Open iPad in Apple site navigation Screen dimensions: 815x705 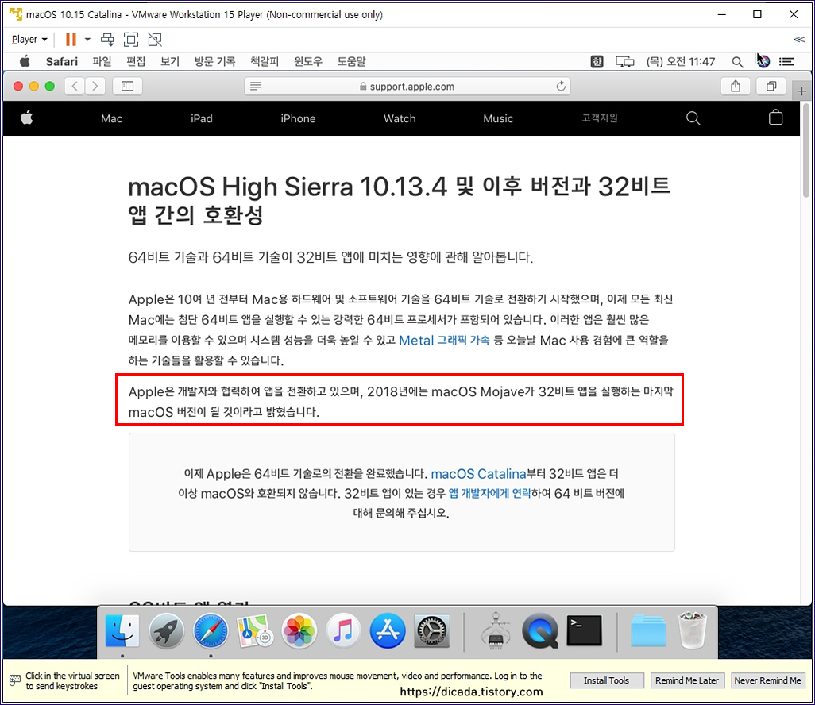pyautogui.click(x=202, y=118)
